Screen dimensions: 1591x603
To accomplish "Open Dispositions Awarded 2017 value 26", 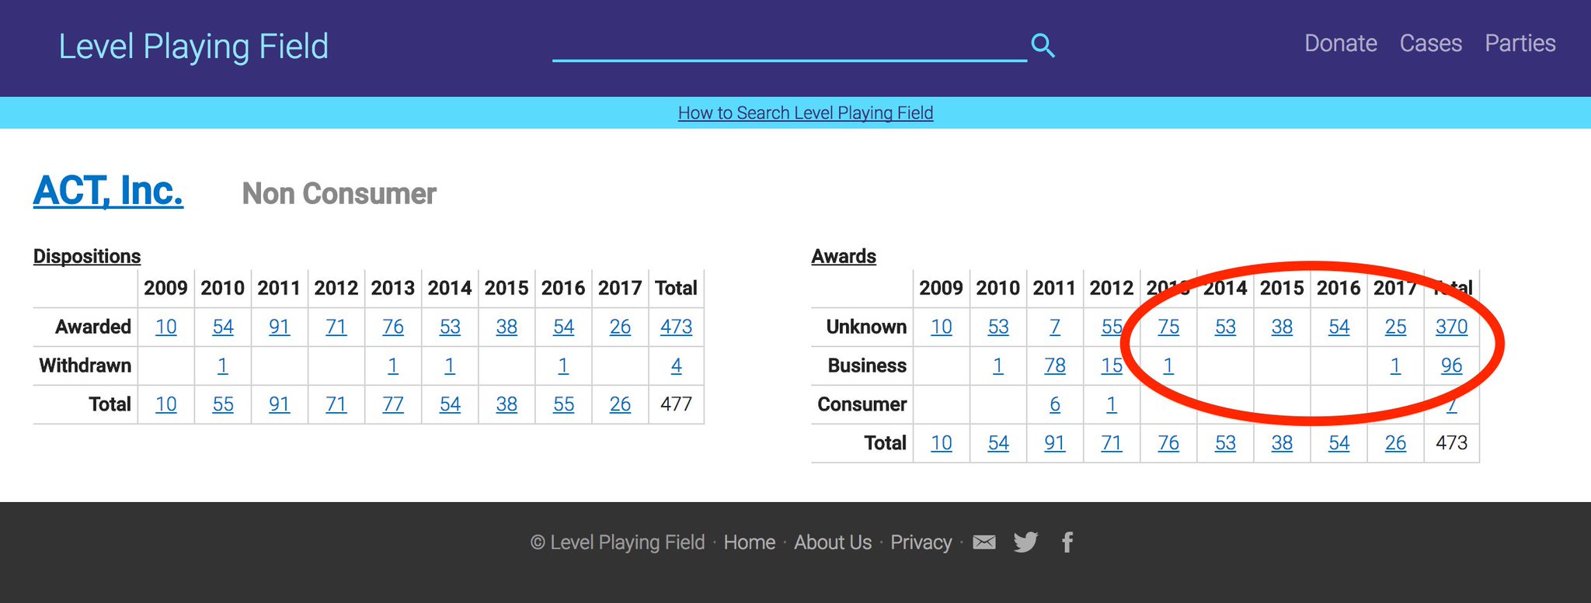I will (620, 327).
